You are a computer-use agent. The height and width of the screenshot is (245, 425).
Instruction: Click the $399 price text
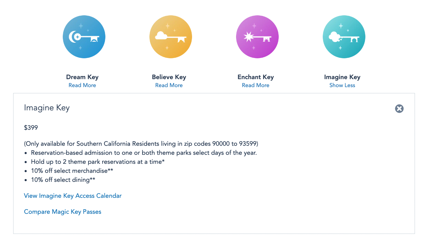pos(31,128)
